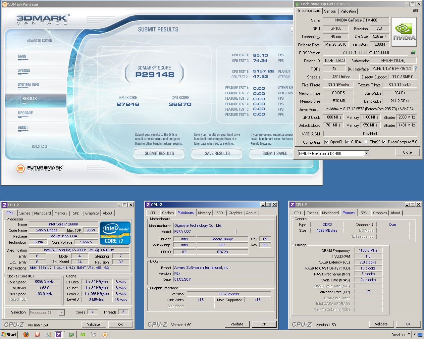Image resolution: width=424 pixels, height=339 pixels.
Task: Toggle the CUDA checkbox
Action: [x=347, y=142]
